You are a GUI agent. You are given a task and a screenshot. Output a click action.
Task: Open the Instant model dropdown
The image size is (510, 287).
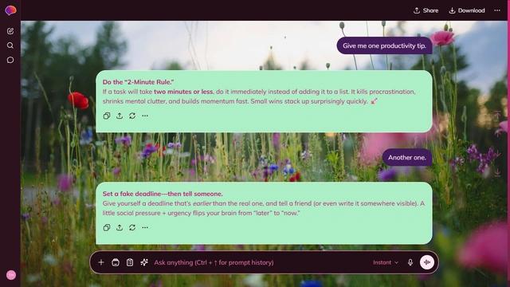click(386, 262)
